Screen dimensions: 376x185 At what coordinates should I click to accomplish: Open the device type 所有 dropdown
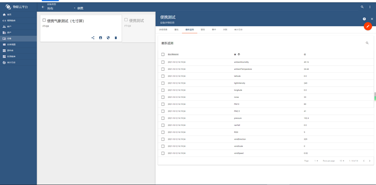61,8
